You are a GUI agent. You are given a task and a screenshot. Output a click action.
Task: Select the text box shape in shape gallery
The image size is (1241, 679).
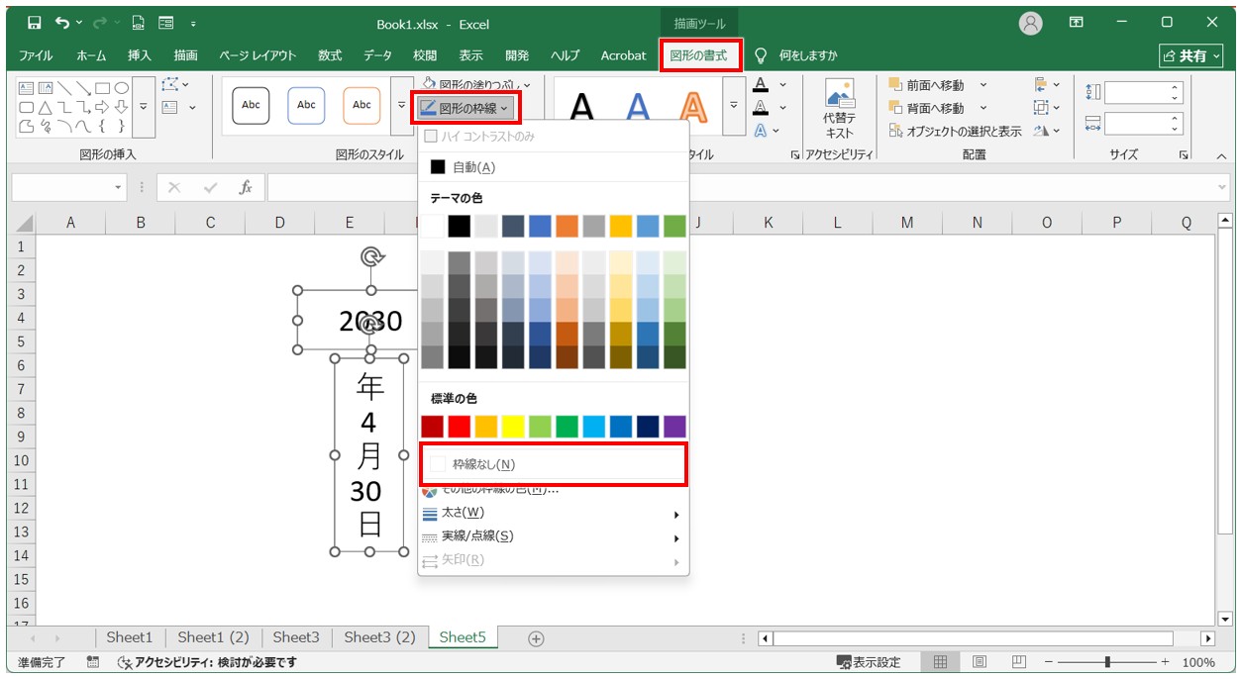coord(27,87)
